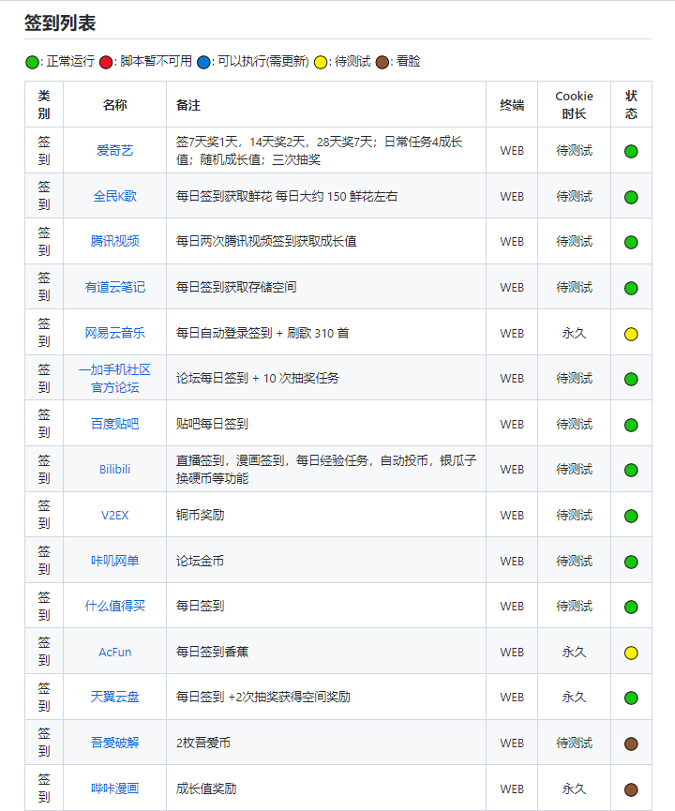Click the brown status circle in the 吾爱破解 row
Image resolution: width=675 pixels, height=811 pixels.
point(631,743)
